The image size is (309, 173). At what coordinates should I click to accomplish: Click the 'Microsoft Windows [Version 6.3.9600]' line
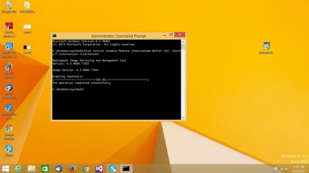81,41
